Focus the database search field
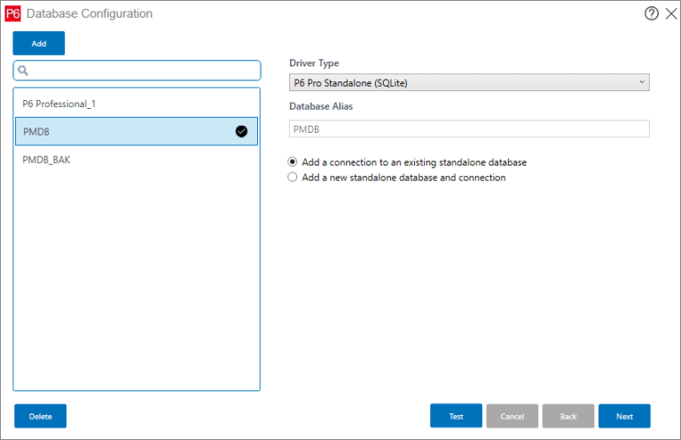681x440 pixels. (x=137, y=70)
